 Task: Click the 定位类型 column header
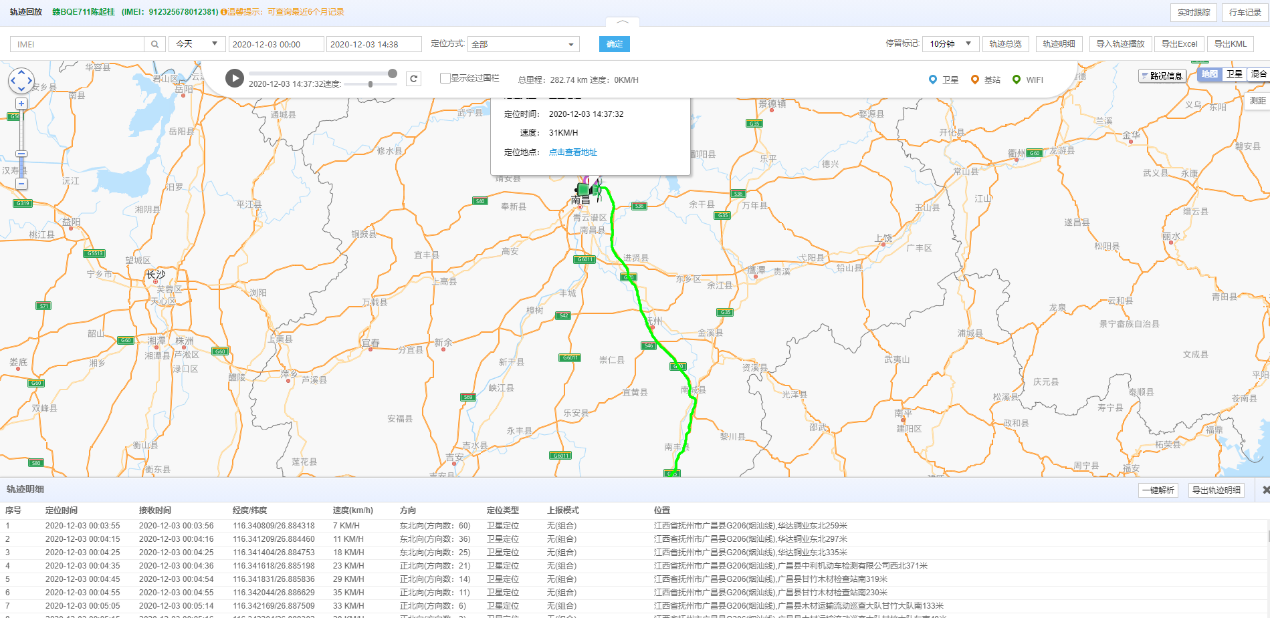(x=503, y=510)
